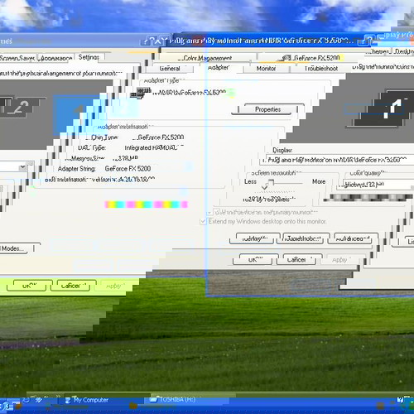Viewport: 414px width, 414px height.
Task: Click the OK button below the Identify button
Action: 256,259
